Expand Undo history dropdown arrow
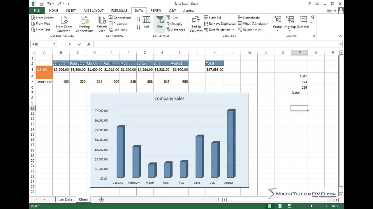Screen dimensions: 373x209 click(53, 4)
